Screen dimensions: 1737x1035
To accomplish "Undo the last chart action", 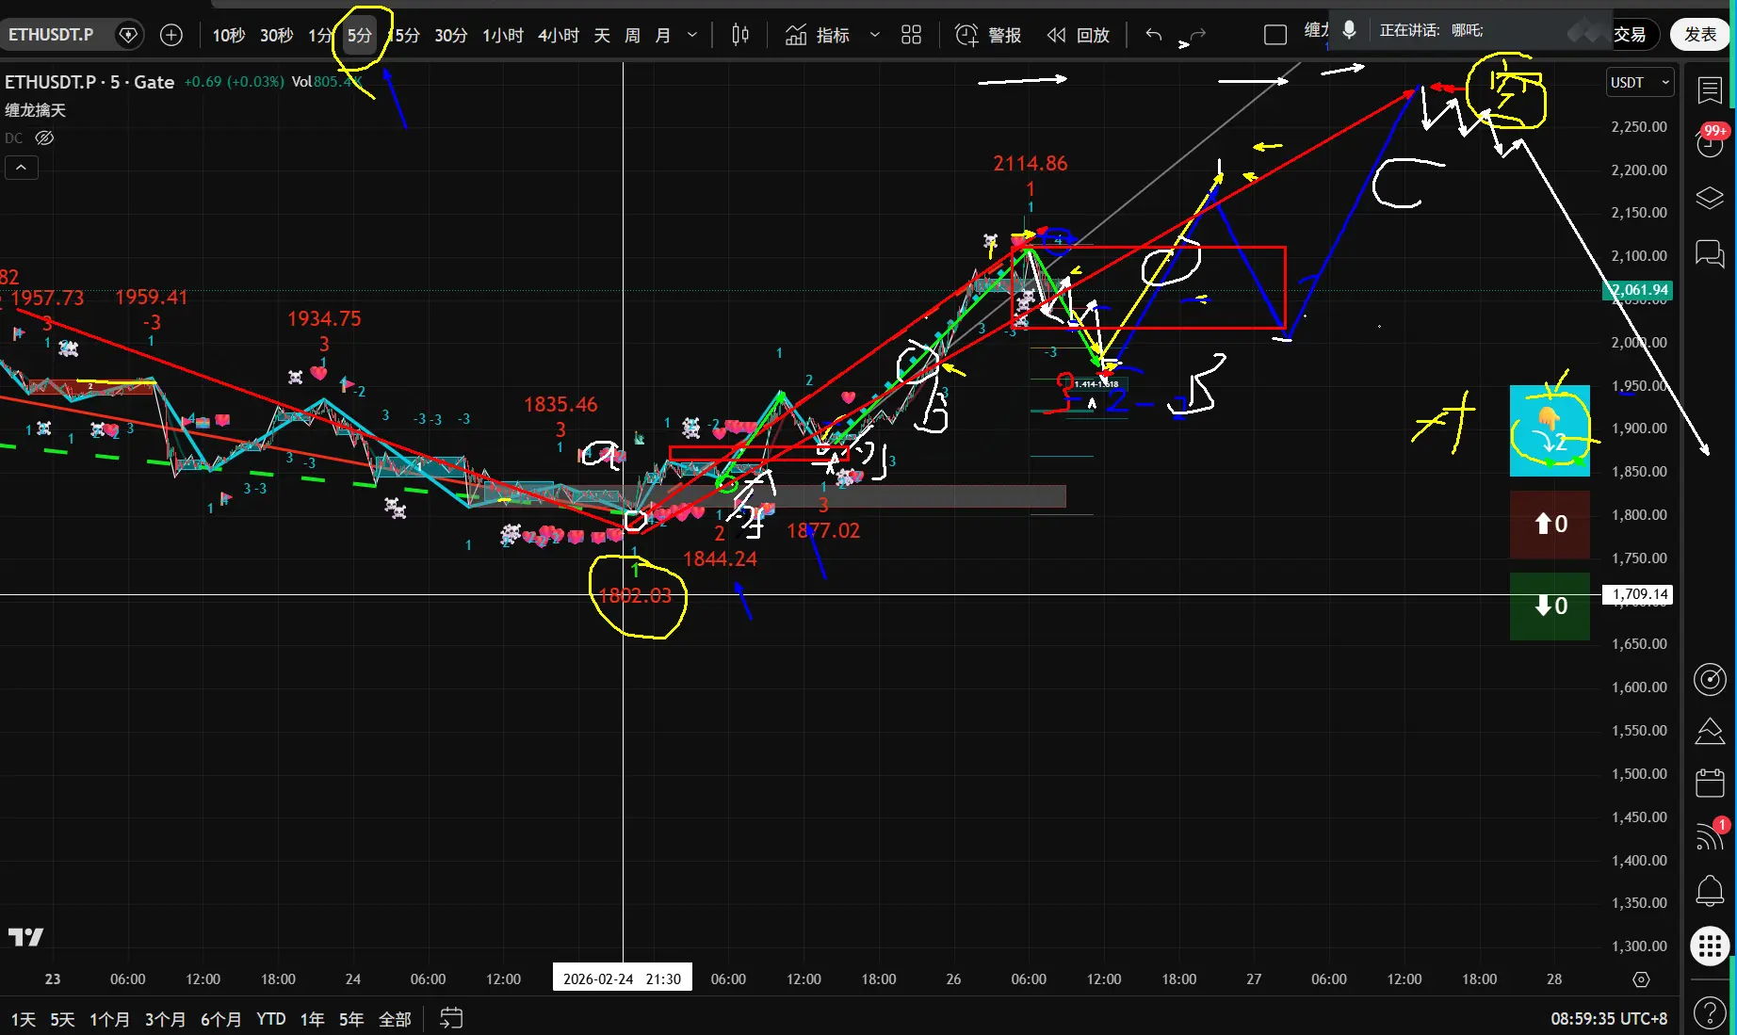I will [1154, 35].
